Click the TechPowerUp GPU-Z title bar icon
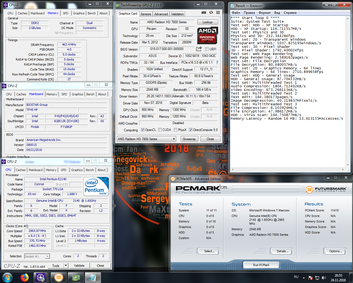 (118, 5)
